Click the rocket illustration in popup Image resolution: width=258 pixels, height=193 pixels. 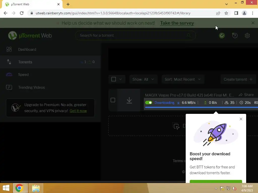click(x=216, y=134)
